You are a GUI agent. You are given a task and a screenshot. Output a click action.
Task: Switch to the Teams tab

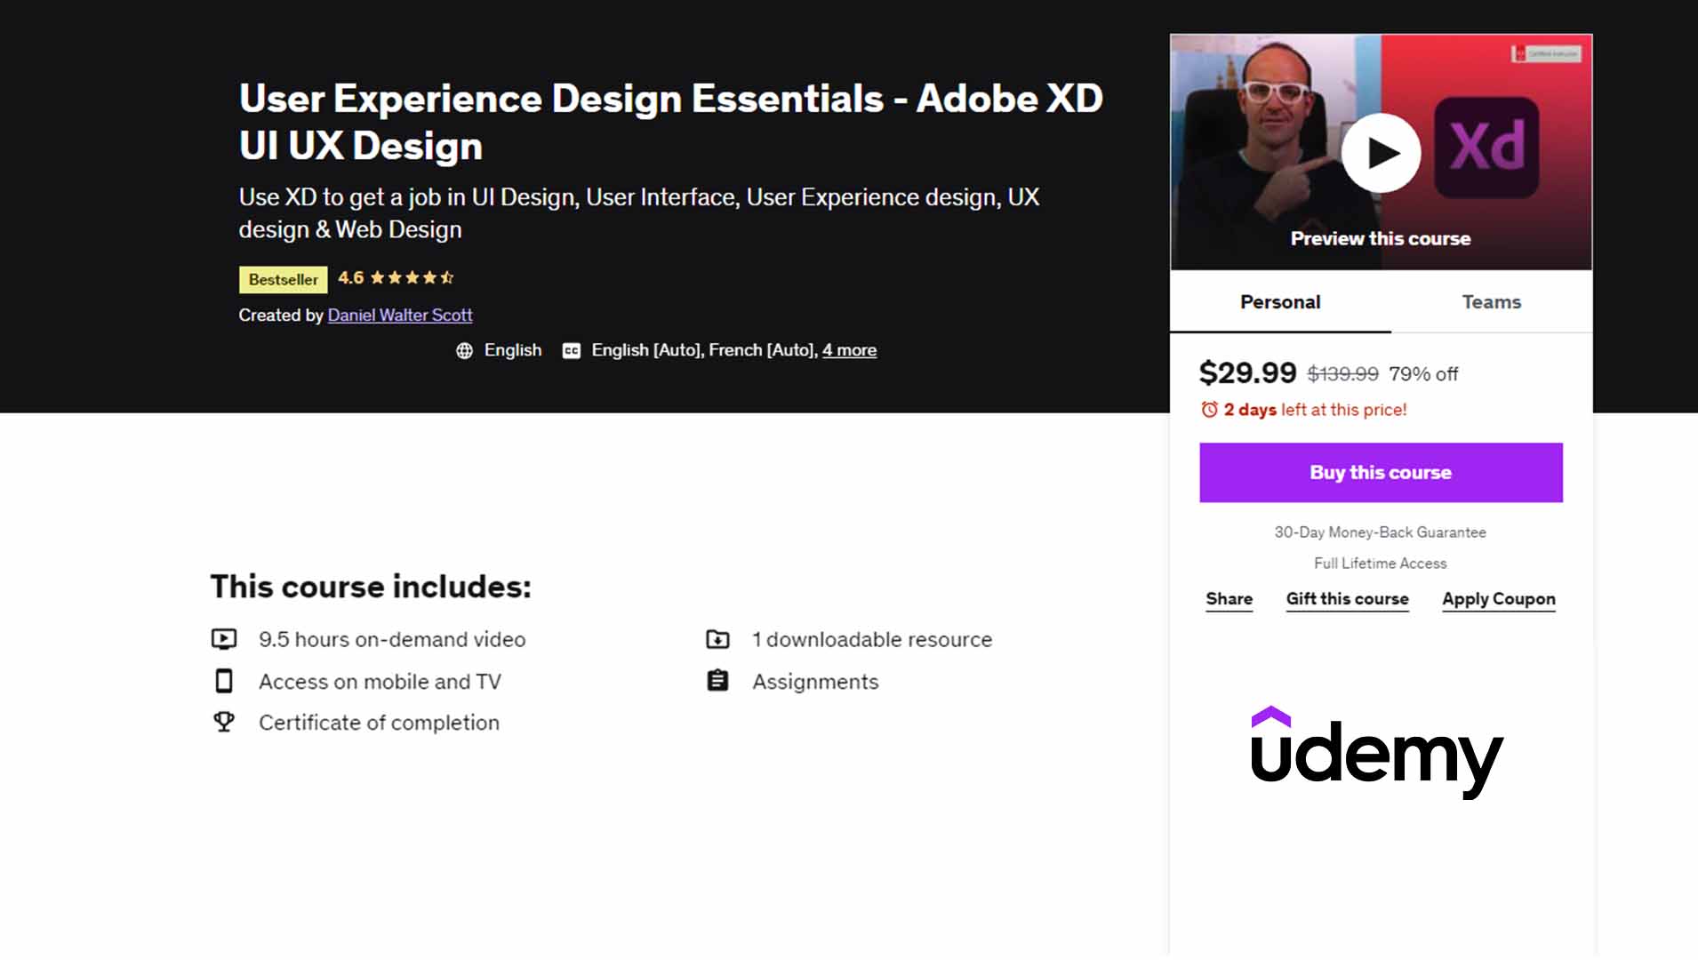tap(1491, 301)
